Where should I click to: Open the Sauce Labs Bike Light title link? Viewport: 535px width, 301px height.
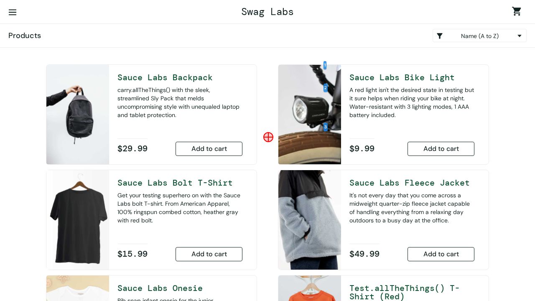[x=402, y=77]
